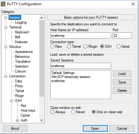The image size is (139, 134).
Task: Set close window on exit to Never
Action: click(x=73, y=112)
